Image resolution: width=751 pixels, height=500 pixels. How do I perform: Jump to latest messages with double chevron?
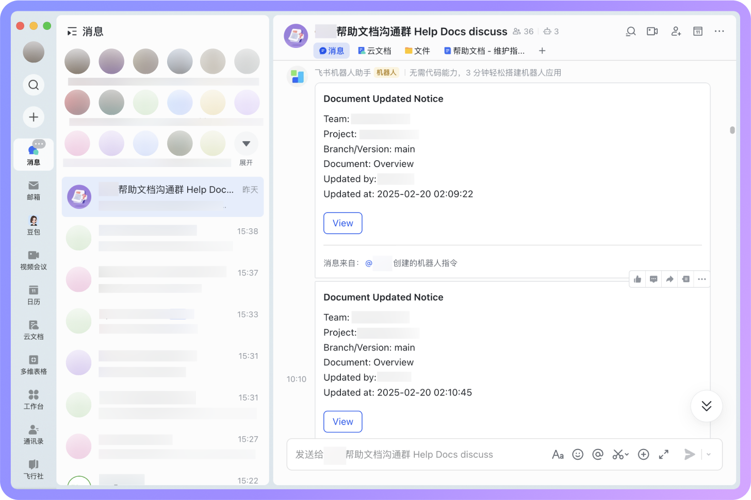click(x=707, y=406)
